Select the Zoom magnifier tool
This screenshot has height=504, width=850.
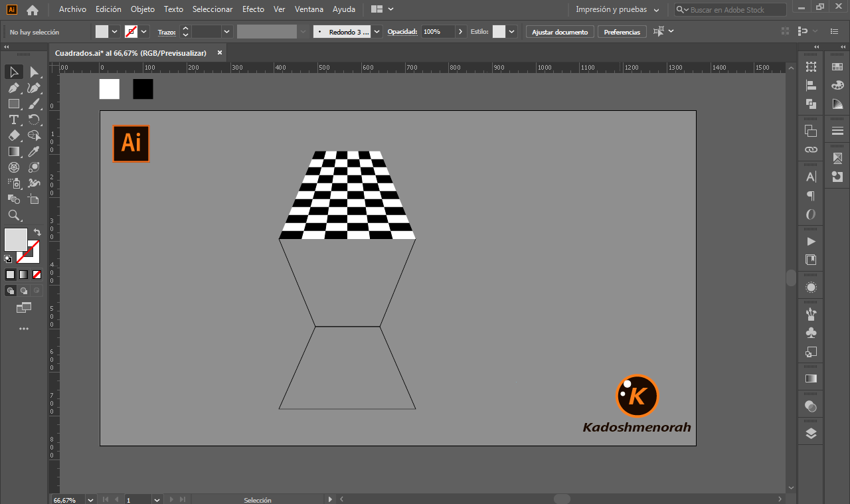(x=13, y=215)
